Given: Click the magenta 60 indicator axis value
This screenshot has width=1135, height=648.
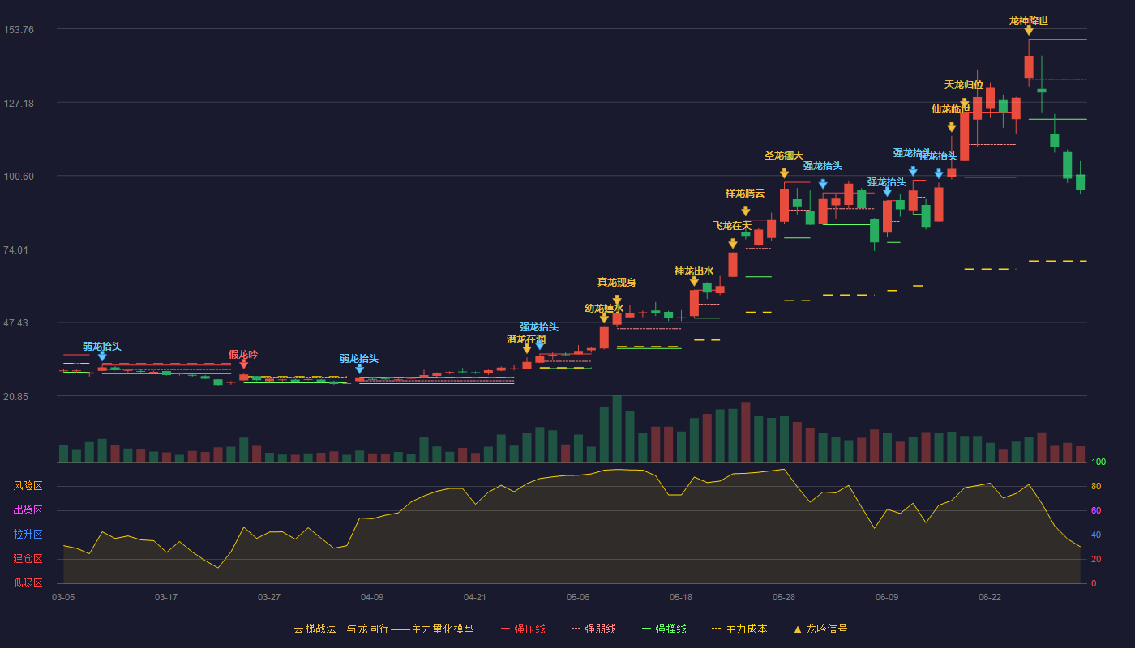Looking at the screenshot, I should click(1096, 511).
